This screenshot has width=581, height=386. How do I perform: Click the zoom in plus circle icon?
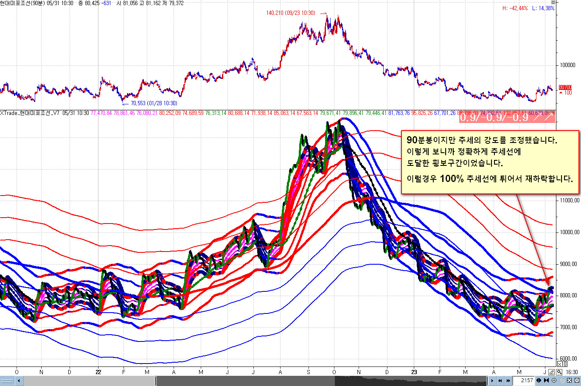554,380
